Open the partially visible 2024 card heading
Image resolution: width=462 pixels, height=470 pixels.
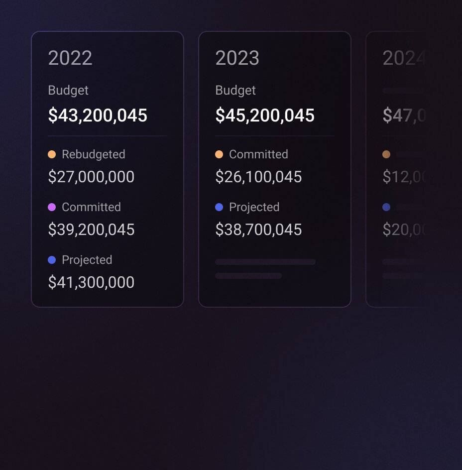[x=404, y=58]
